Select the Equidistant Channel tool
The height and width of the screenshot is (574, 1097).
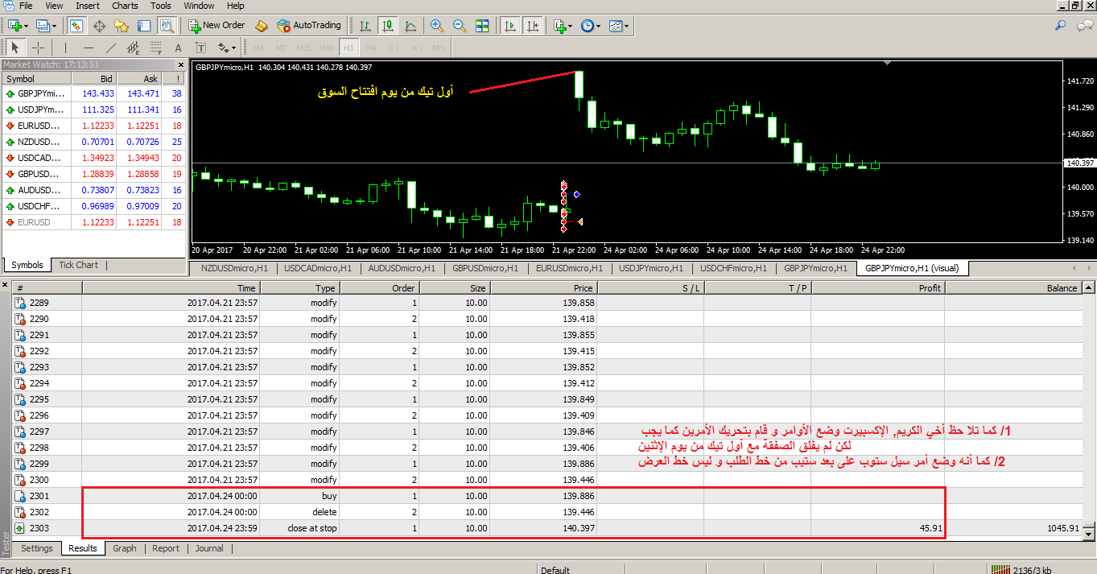point(134,47)
